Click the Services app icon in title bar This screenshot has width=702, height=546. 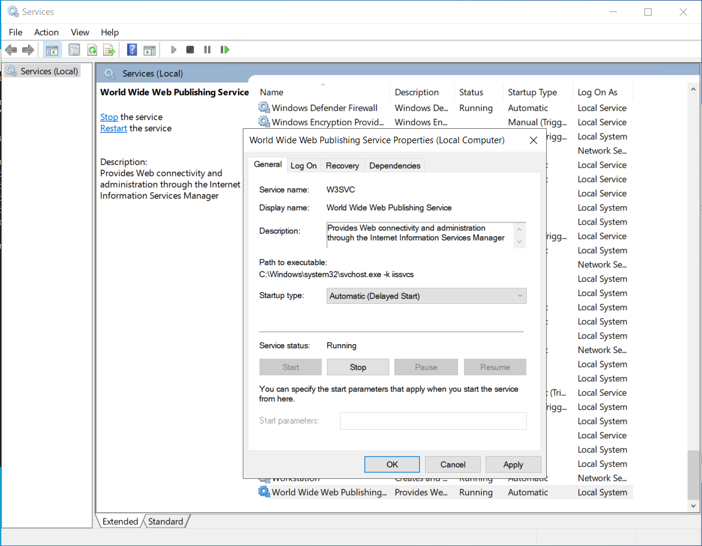[x=13, y=11]
